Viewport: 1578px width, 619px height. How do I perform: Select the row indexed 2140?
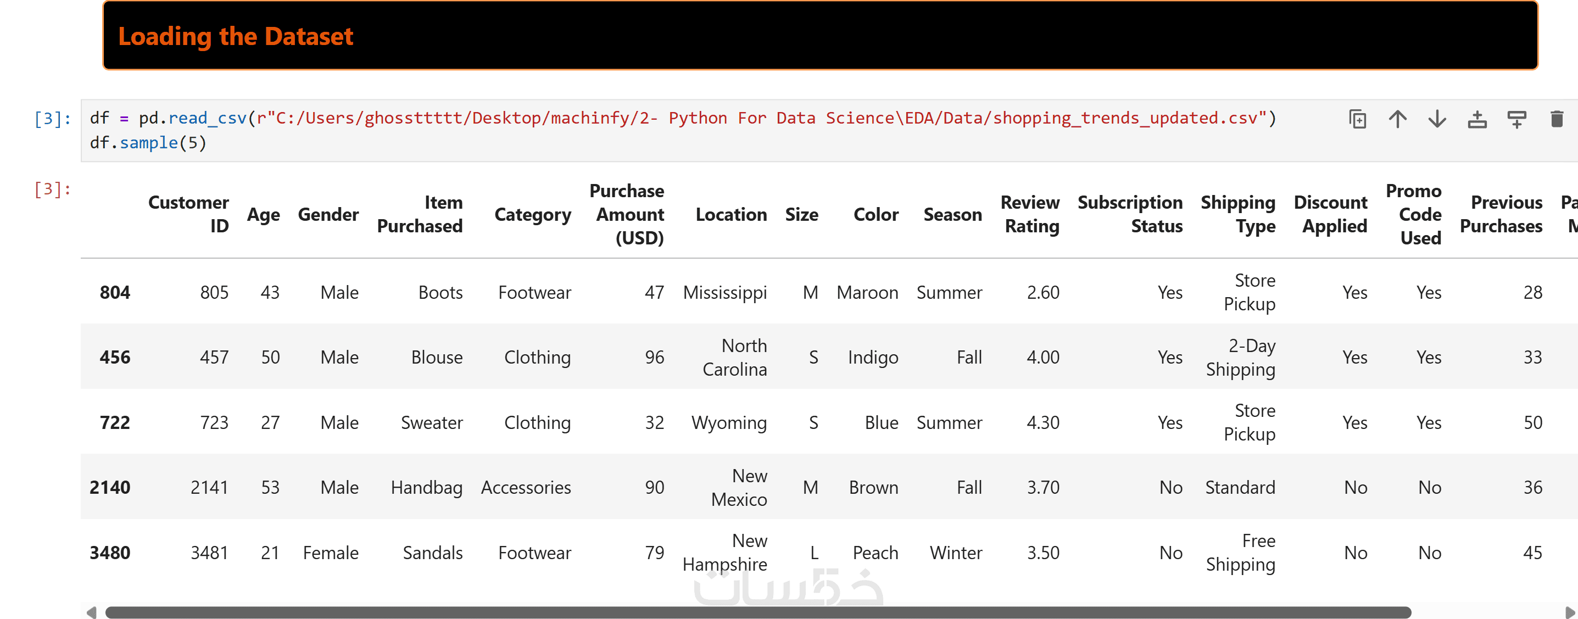(110, 487)
